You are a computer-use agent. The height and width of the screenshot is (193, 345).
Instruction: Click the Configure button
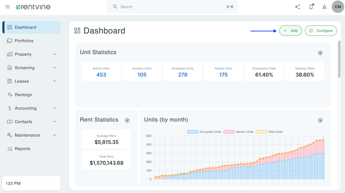tap(321, 30)
